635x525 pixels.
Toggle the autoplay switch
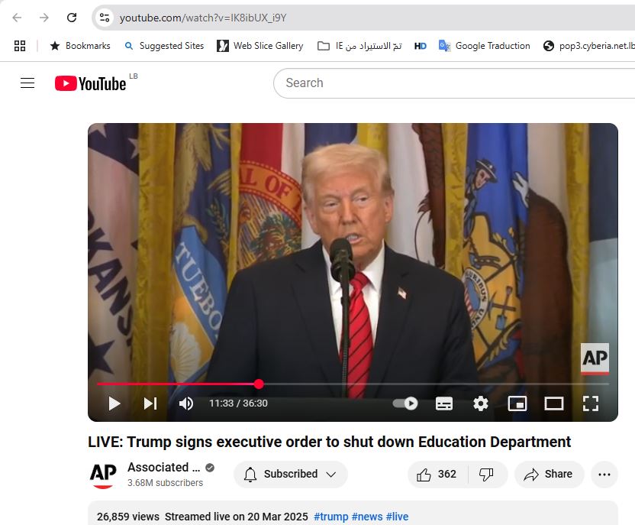405,403
